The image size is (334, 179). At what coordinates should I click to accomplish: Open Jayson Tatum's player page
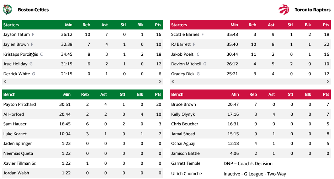(x=16, y=34)
